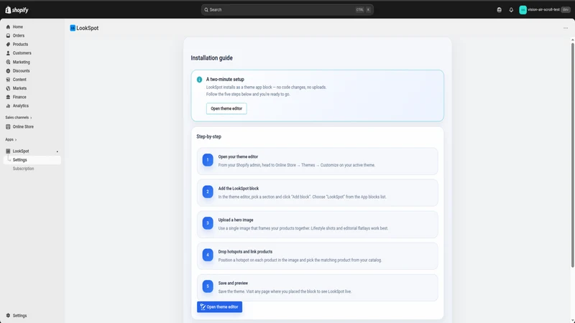Viewport: 575px width, 323px height.
Task: Open the Analytics bar chart icon
Action: pos(8,106)
